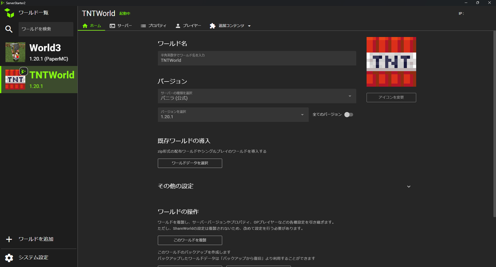Click the magnifier search icon in sidebar
The width and height of the screenshot is (496, 267).
[9, 29]
